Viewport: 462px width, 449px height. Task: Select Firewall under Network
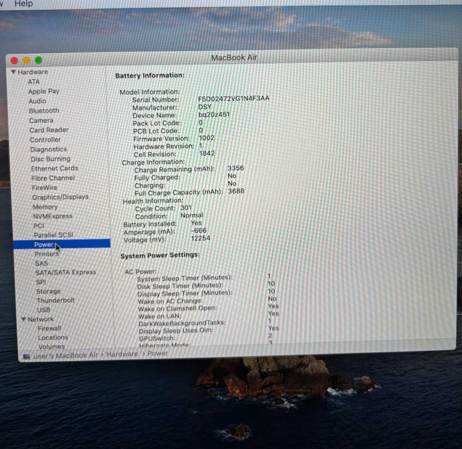pyautogui.click(x=49, y=328)
